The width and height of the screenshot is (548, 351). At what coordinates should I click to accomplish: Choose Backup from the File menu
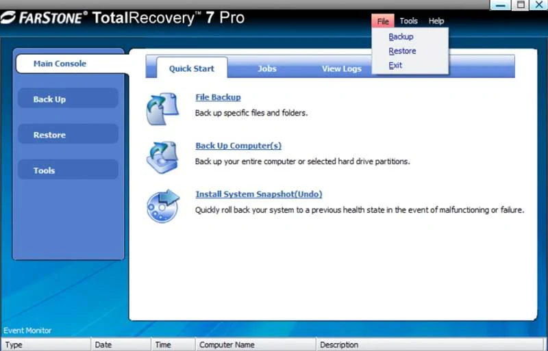click(401, 37)
